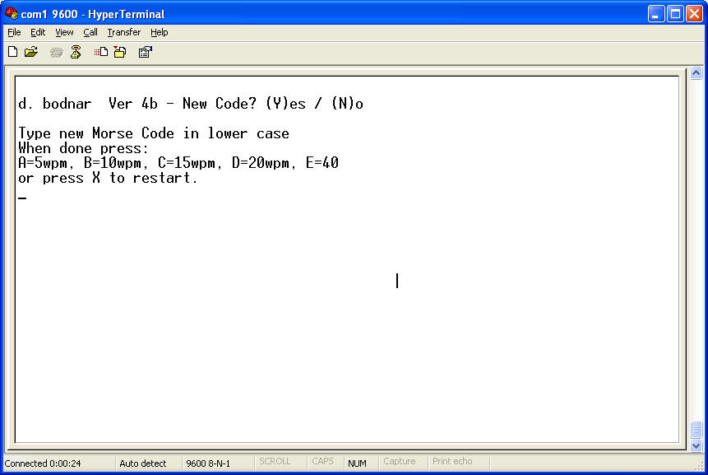This screenshot has width=708, height=475.
Task: Click in the terminal text area at the cursor line
Action: 164,198
